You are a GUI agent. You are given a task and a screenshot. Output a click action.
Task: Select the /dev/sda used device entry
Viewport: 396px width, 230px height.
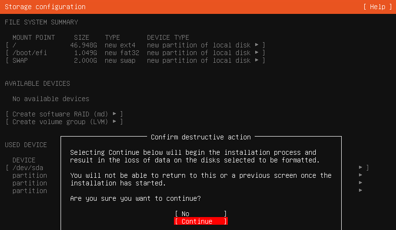[x=28, y=168]
